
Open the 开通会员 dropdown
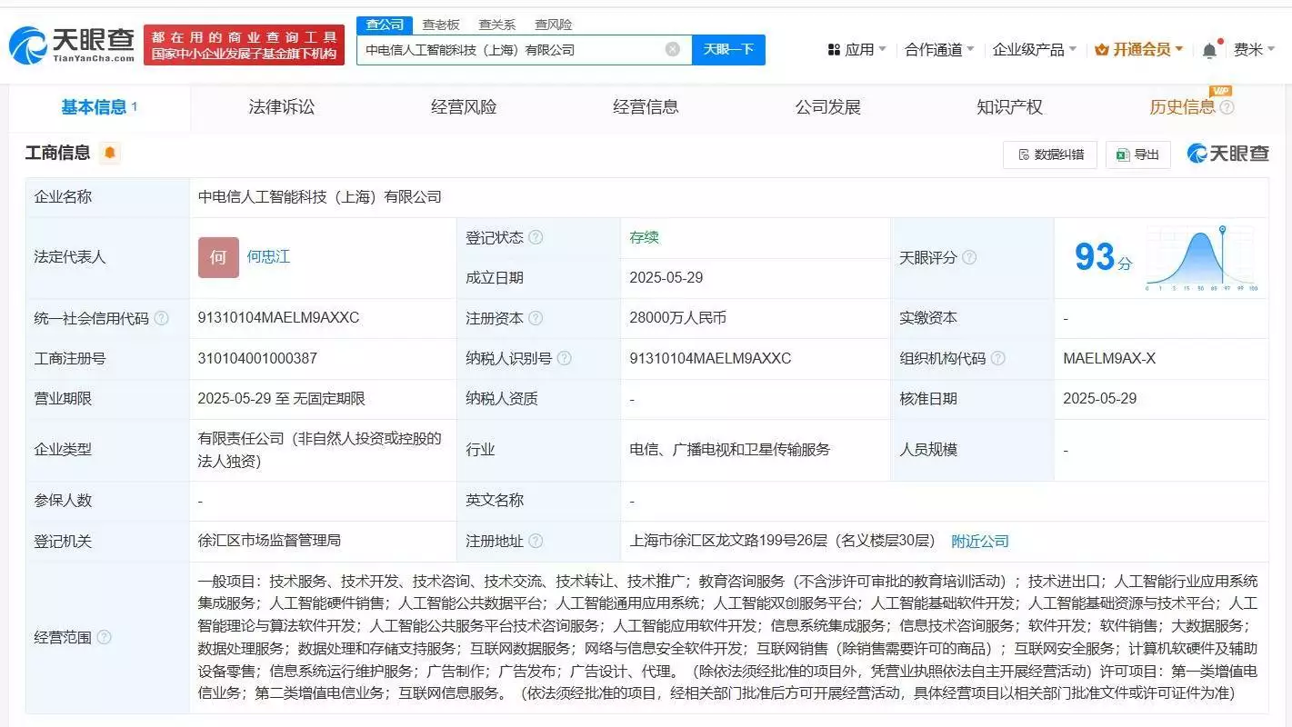[1139, 49]
